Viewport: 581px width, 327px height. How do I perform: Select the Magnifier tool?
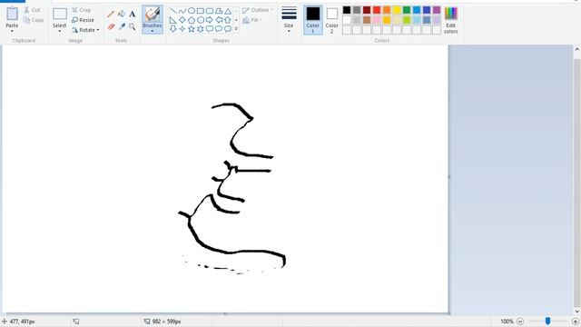pyautogui.click(x=132, y=26)
